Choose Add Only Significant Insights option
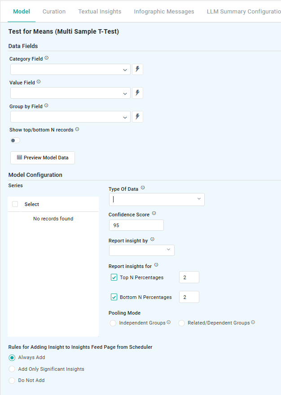Viewport: 281px width, 395px height. pyautogui.click(x=12, y=369)
